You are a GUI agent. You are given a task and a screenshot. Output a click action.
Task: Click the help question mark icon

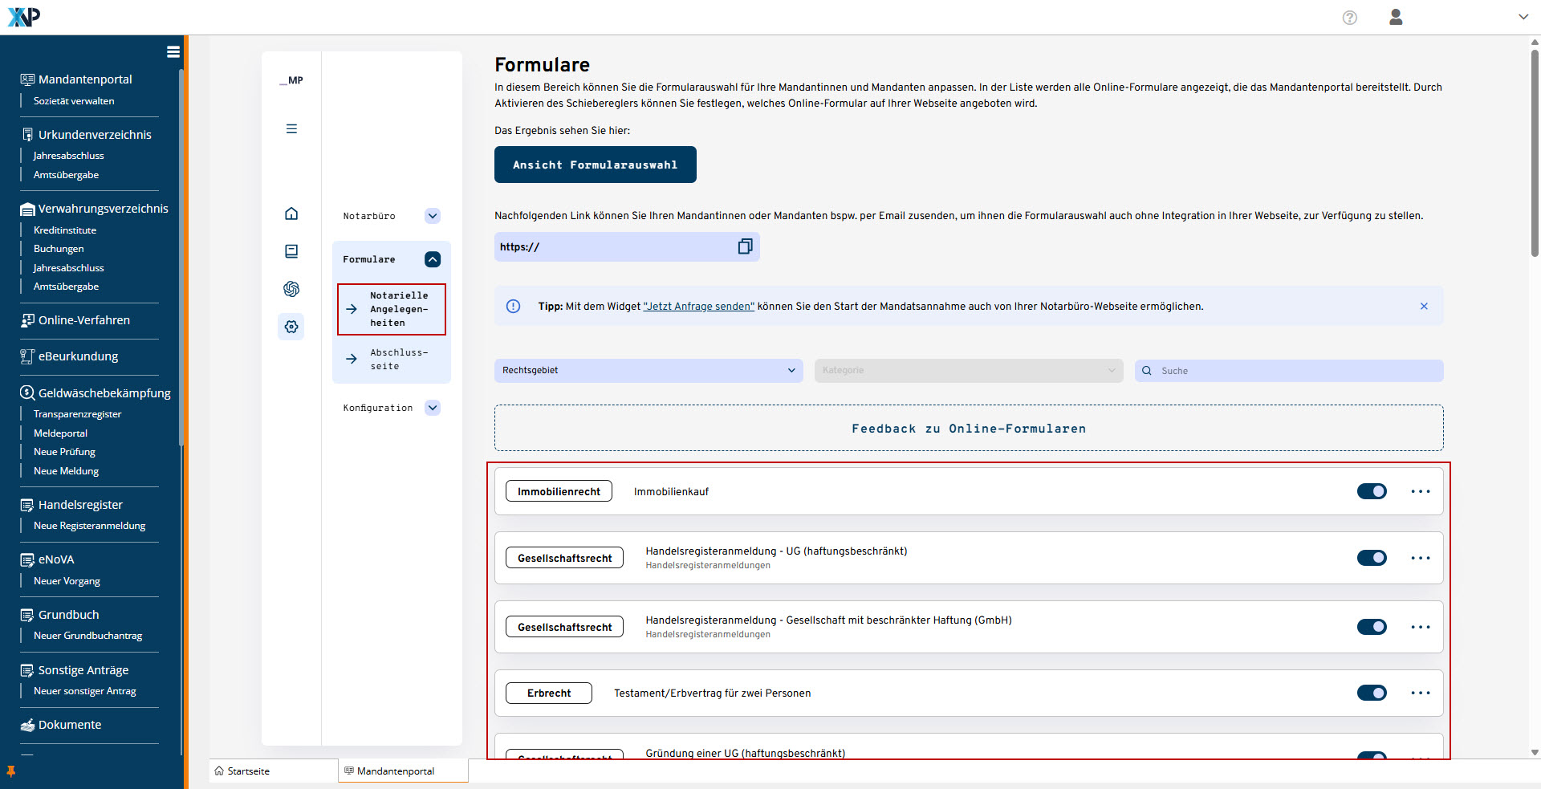(1350, 18)
